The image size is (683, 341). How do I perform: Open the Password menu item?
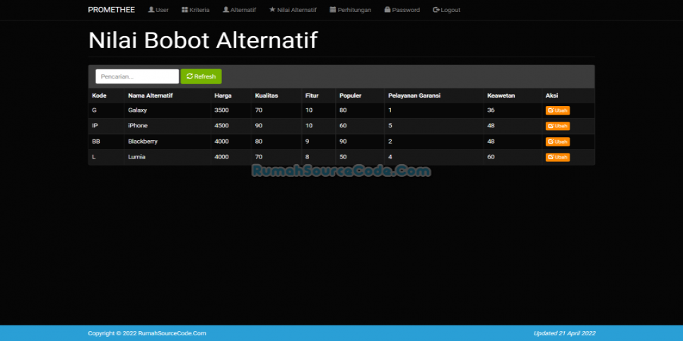(x=402, y=10)
